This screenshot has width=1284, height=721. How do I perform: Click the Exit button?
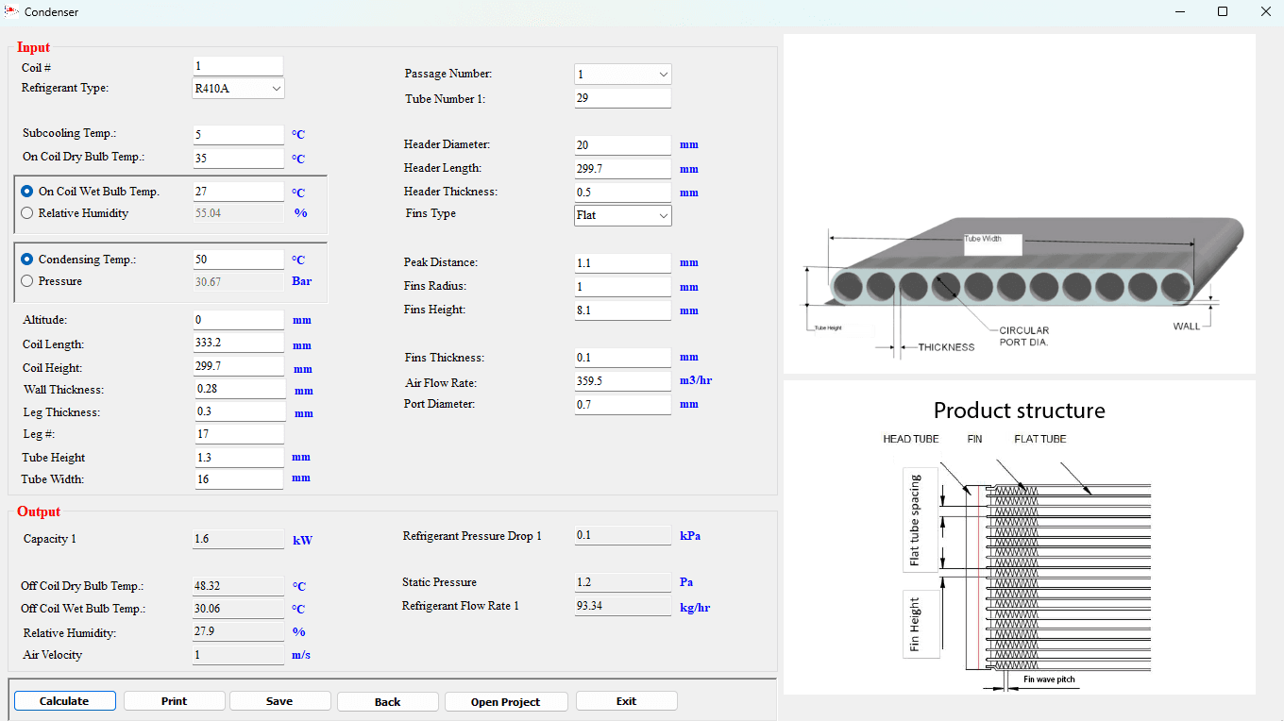tap(626, 701)
